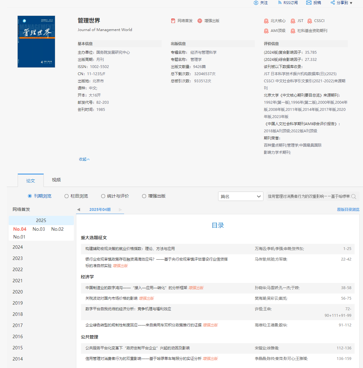This screenshot has height=368, width=363.
Task: Expand the 2017 year list
Action: (x=18, y=325)
